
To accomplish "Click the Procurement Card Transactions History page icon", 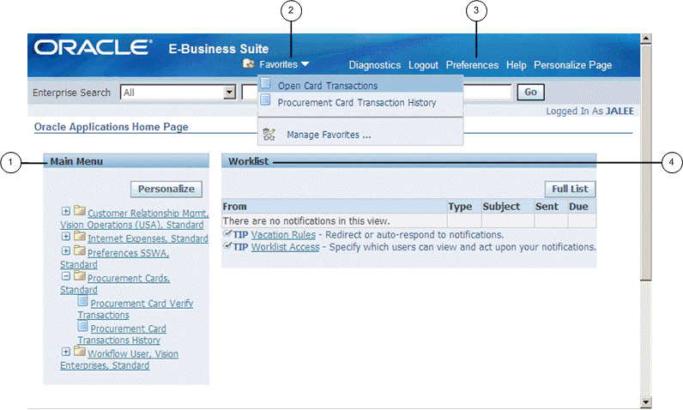I will (82, 327).
